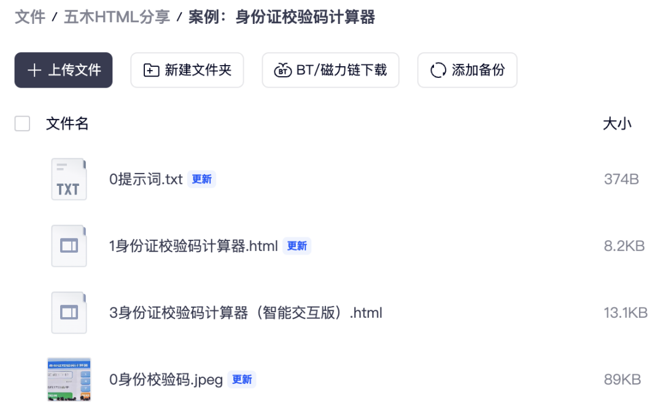Screen dimensions: 663x414
Task: Sort files by the 文件名 column header
Action: pos(68,123)
